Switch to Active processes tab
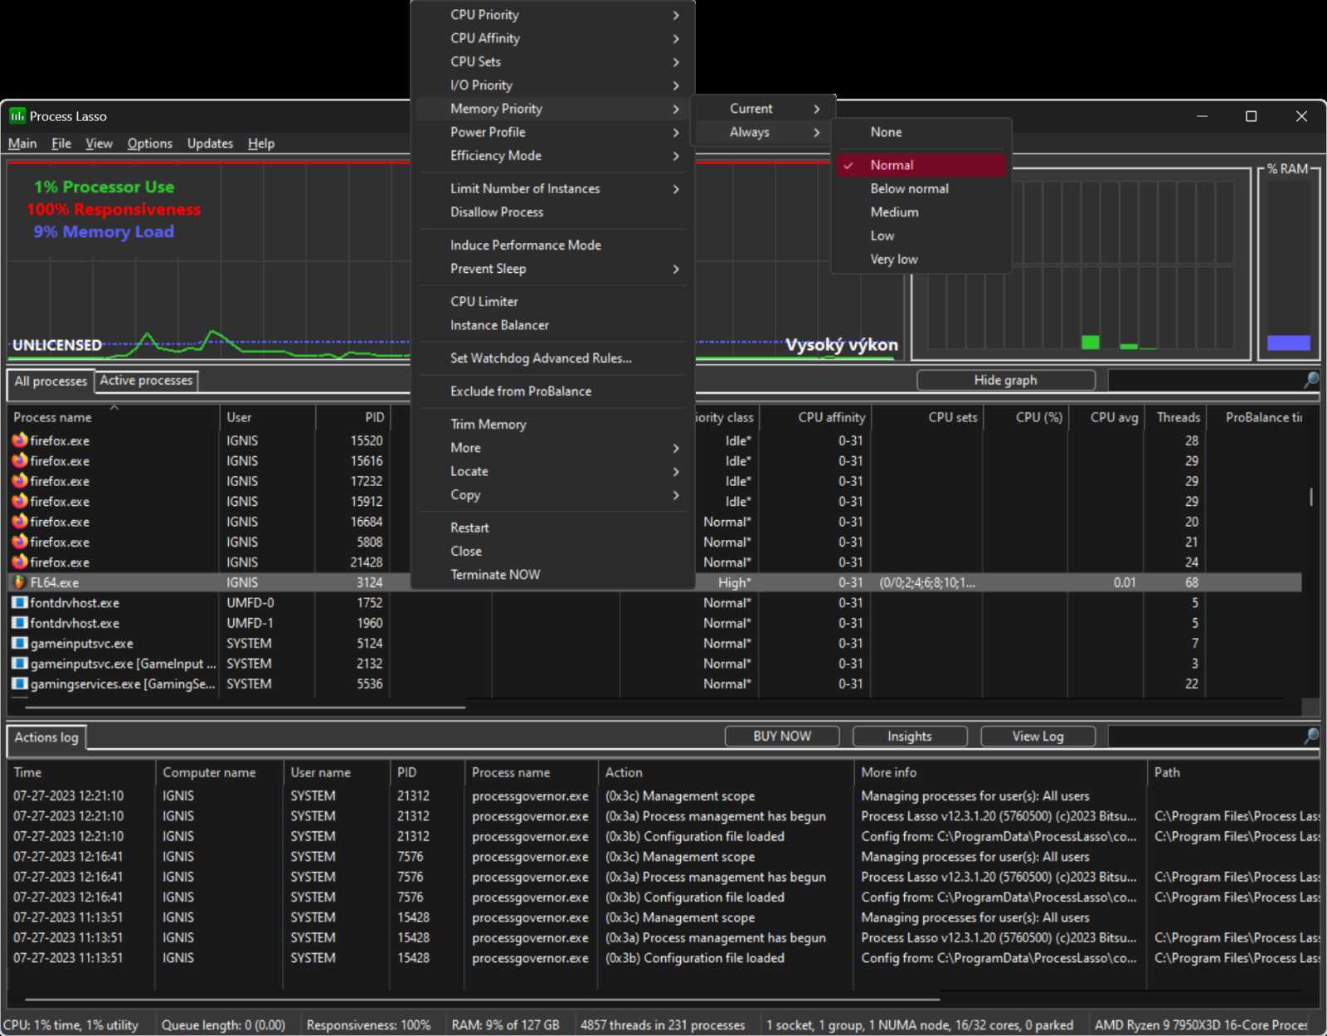1327x1036 pixels. tap(147, 380)
